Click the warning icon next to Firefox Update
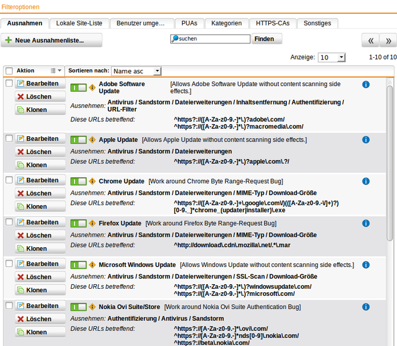Viewport: 397px width, 346px height. click(x=92, y=224)
